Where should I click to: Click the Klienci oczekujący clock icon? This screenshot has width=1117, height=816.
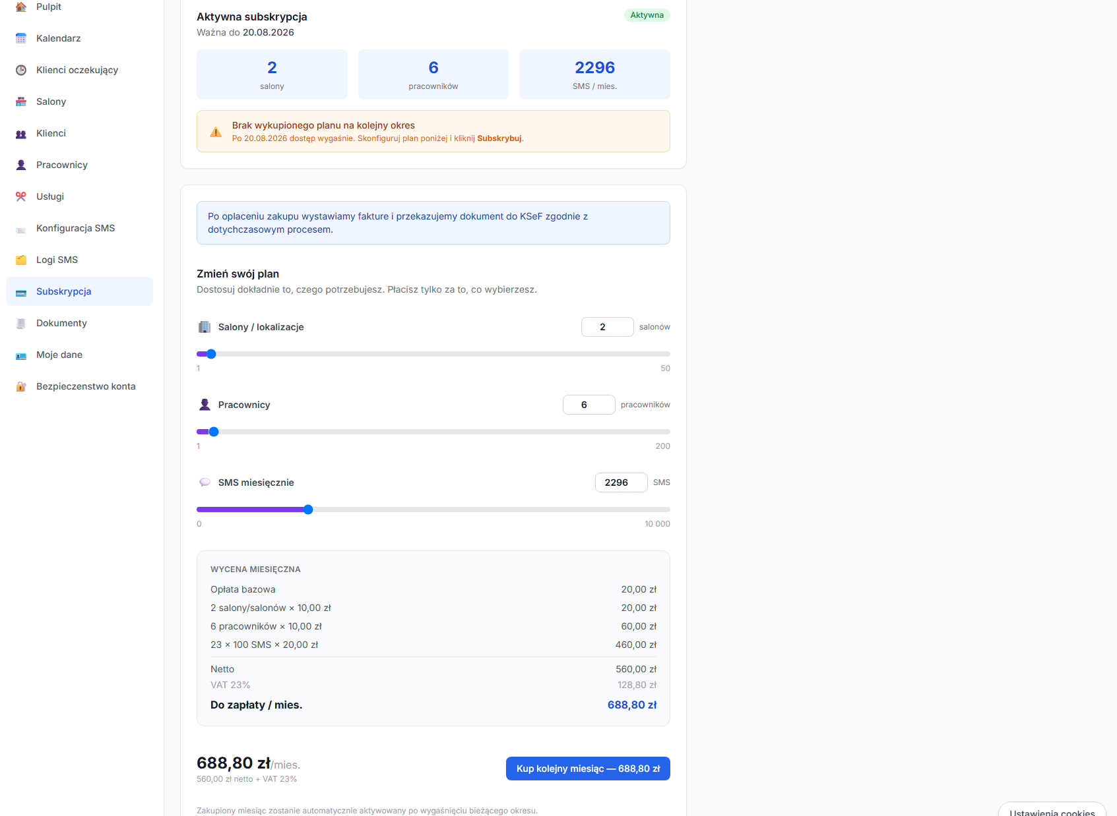[x=21, y=70]
